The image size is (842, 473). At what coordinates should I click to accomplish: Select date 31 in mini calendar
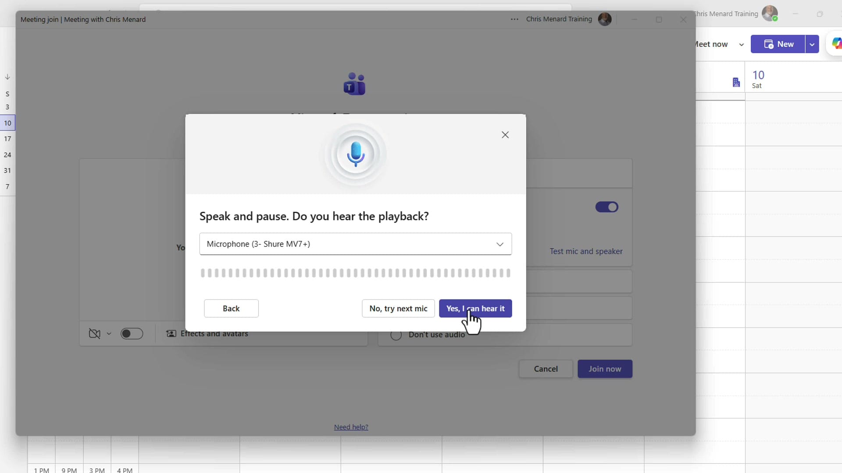[x=7, y=170]
